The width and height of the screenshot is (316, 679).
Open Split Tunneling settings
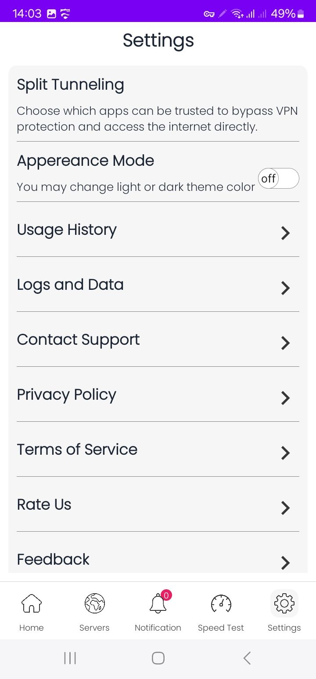[x=70, y=84]
